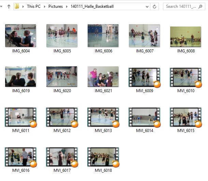Image resolution: width=208 pixels, height=181 pixels.
Task: Click the MVI_6009 file name
Action: point(145,91)
